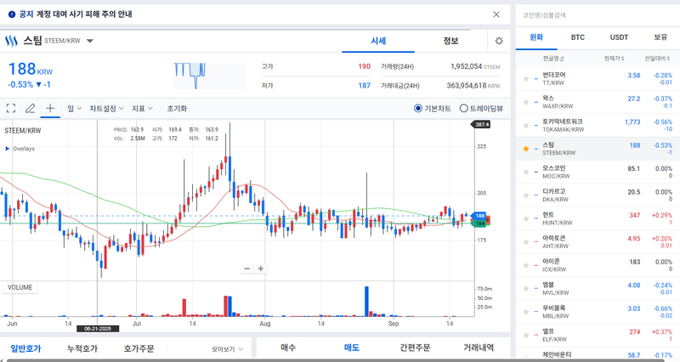Click 초기화 reset button

(177, 109)
